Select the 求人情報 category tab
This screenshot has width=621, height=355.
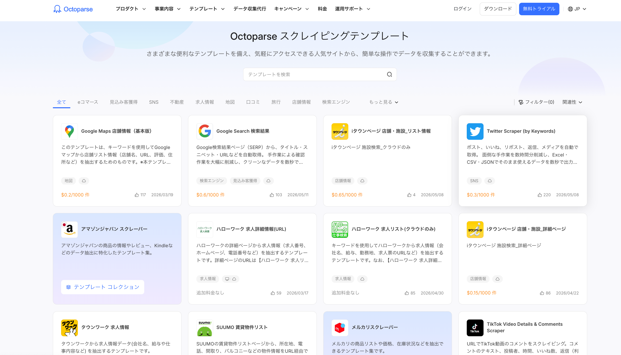[x=205, y=102]
